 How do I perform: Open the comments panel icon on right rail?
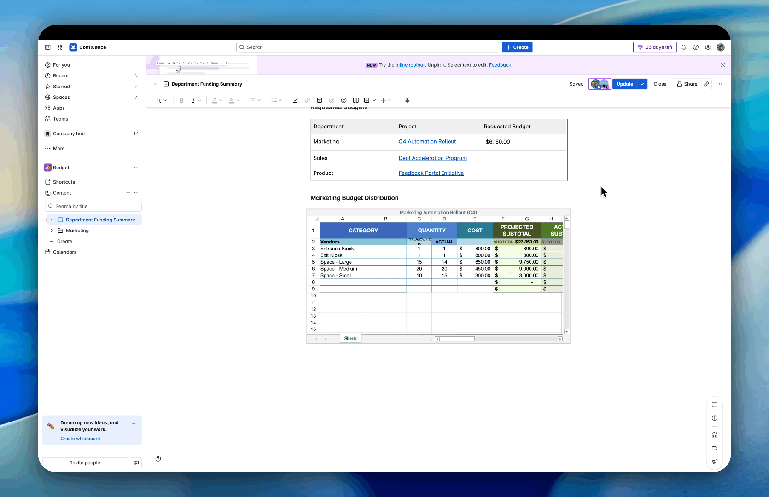pos(715,405)
